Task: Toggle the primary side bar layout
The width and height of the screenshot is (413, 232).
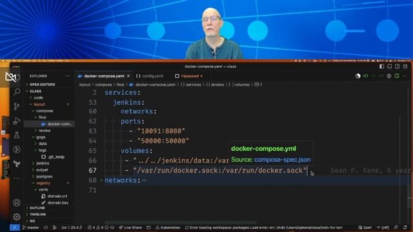Action: (381, 66)
